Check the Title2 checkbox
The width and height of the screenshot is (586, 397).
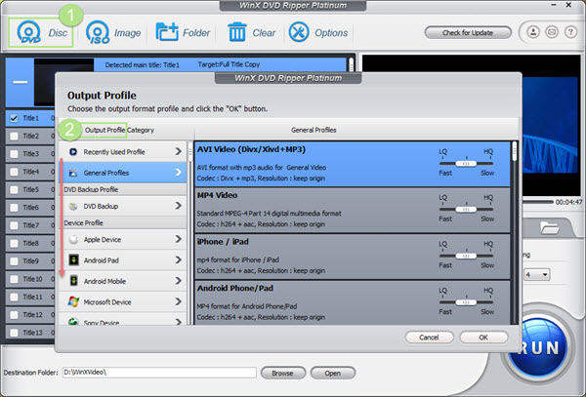coord(14,137)
